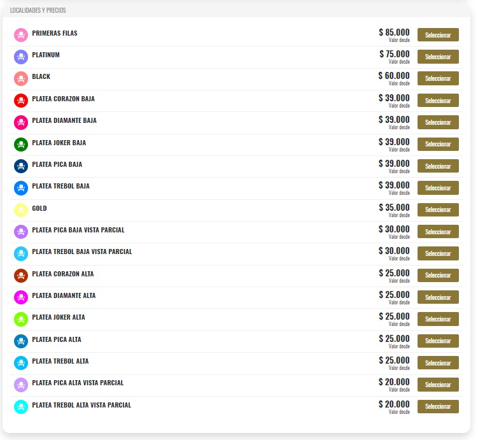The width and height of the screenshot is (478, 440).
Task: Choose Seleccionar for Gold section
Action: (438, 209)
